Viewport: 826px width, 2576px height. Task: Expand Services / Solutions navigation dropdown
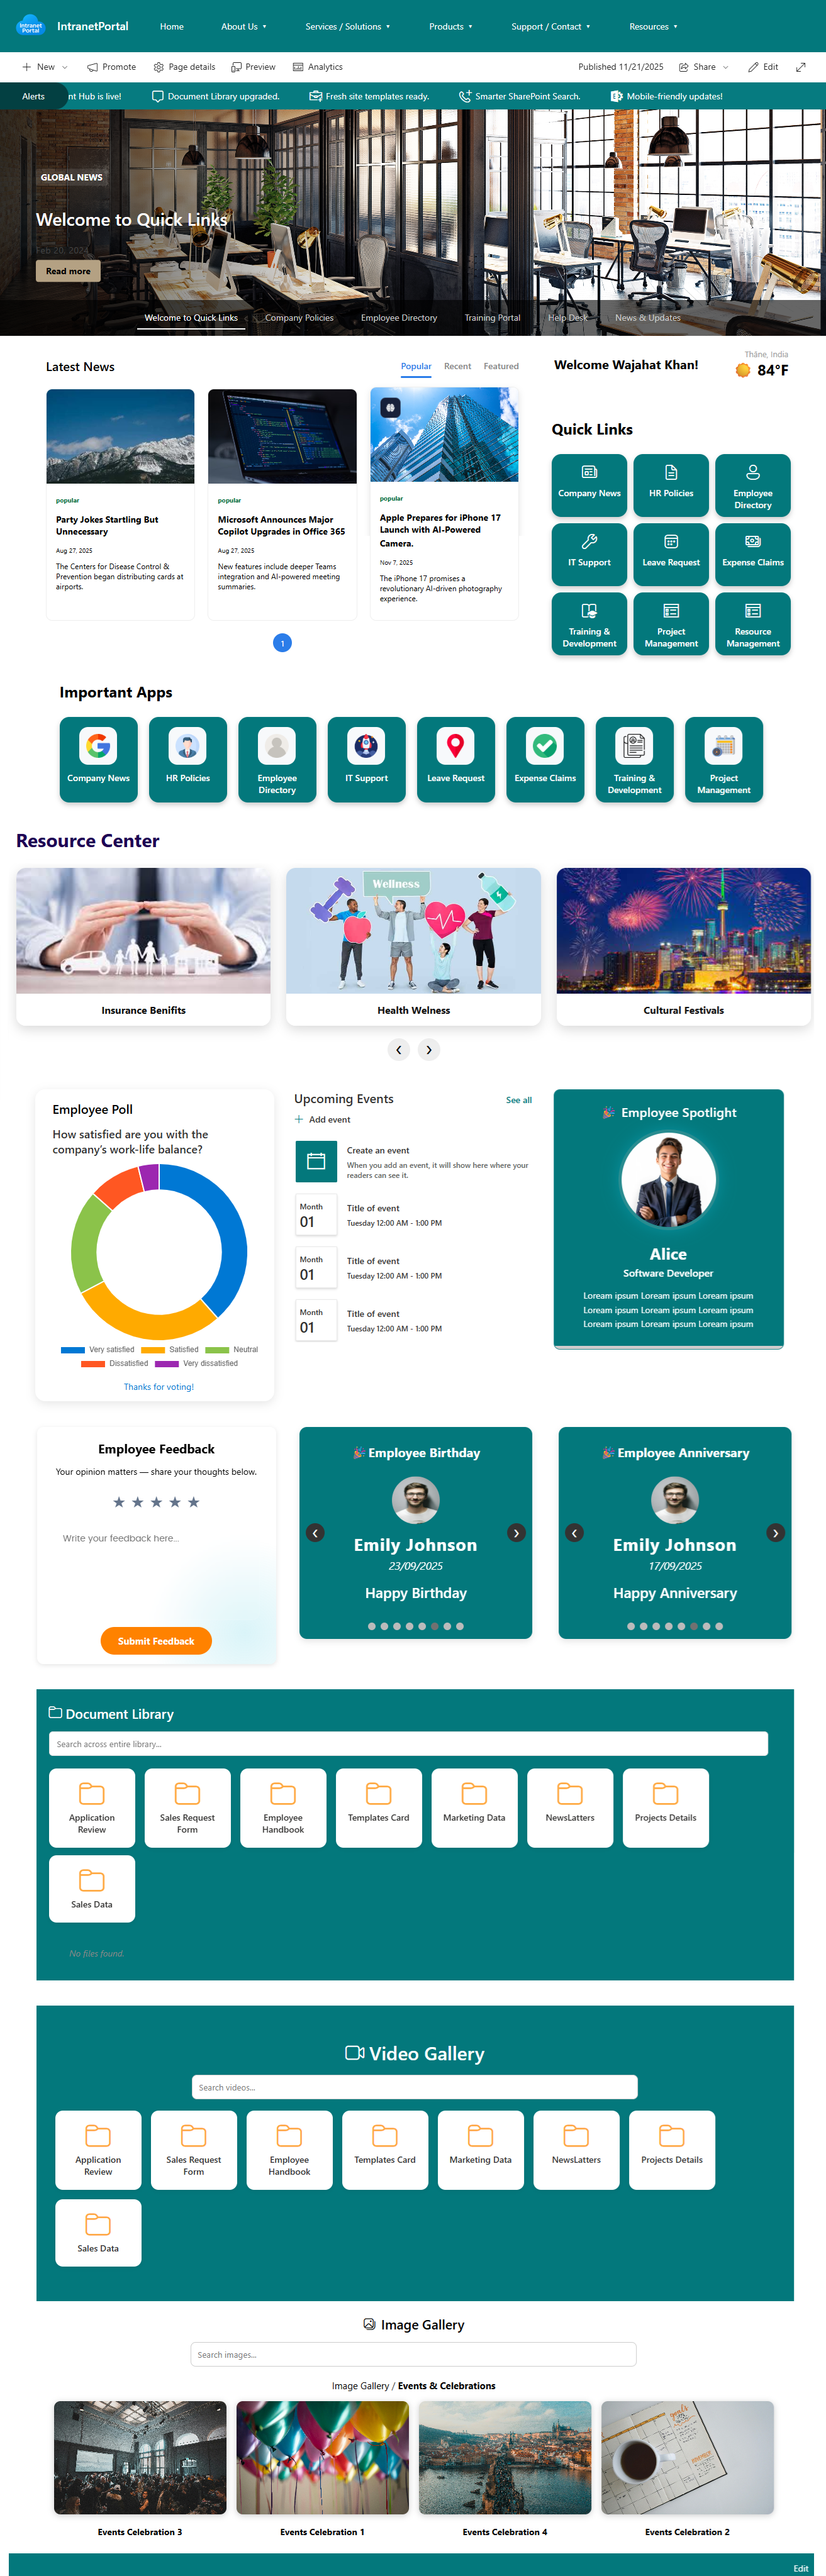pyautogui.click(x=348, y=26)
